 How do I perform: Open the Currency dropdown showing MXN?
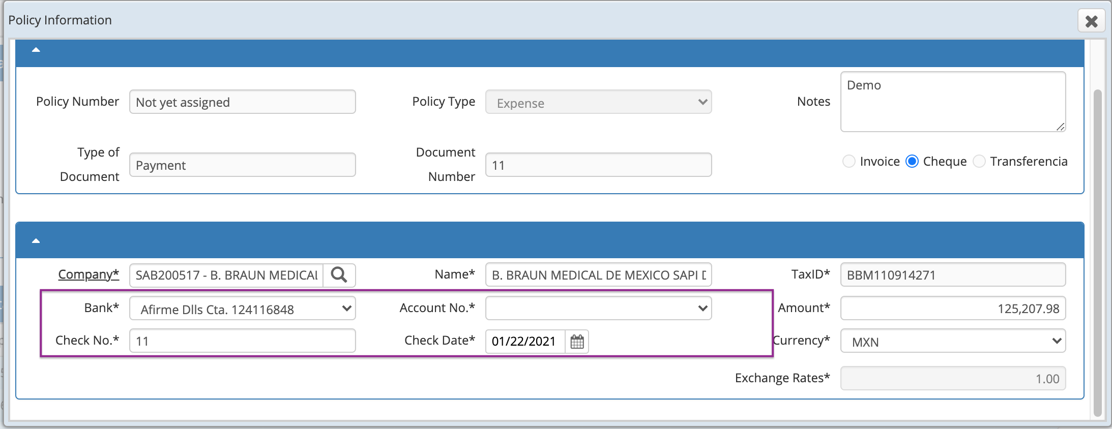(x=953, y=341)
